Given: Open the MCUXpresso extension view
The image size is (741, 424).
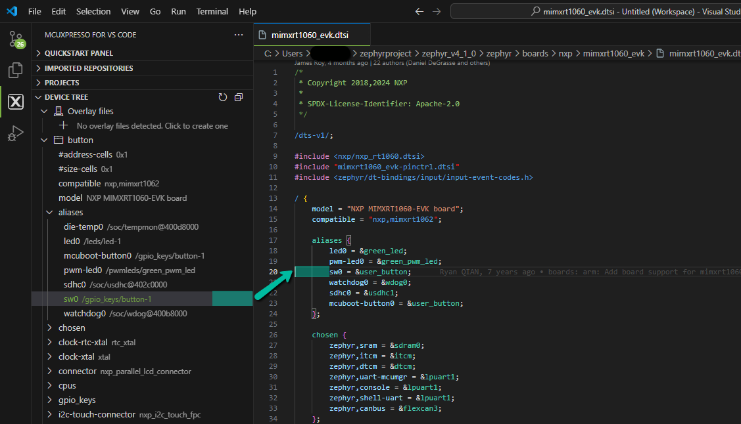Looking at the screenshot, I should point(14,102).
